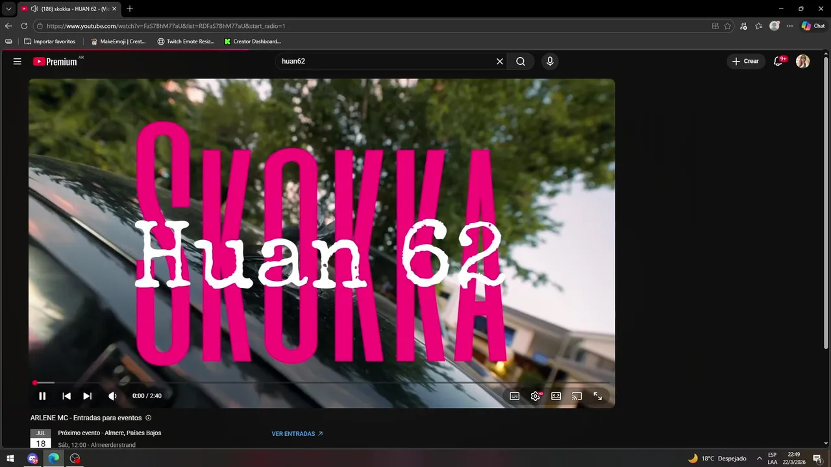The image size is (831, 467).
Task: Open the Windows notification center icon
Action: 817,459
